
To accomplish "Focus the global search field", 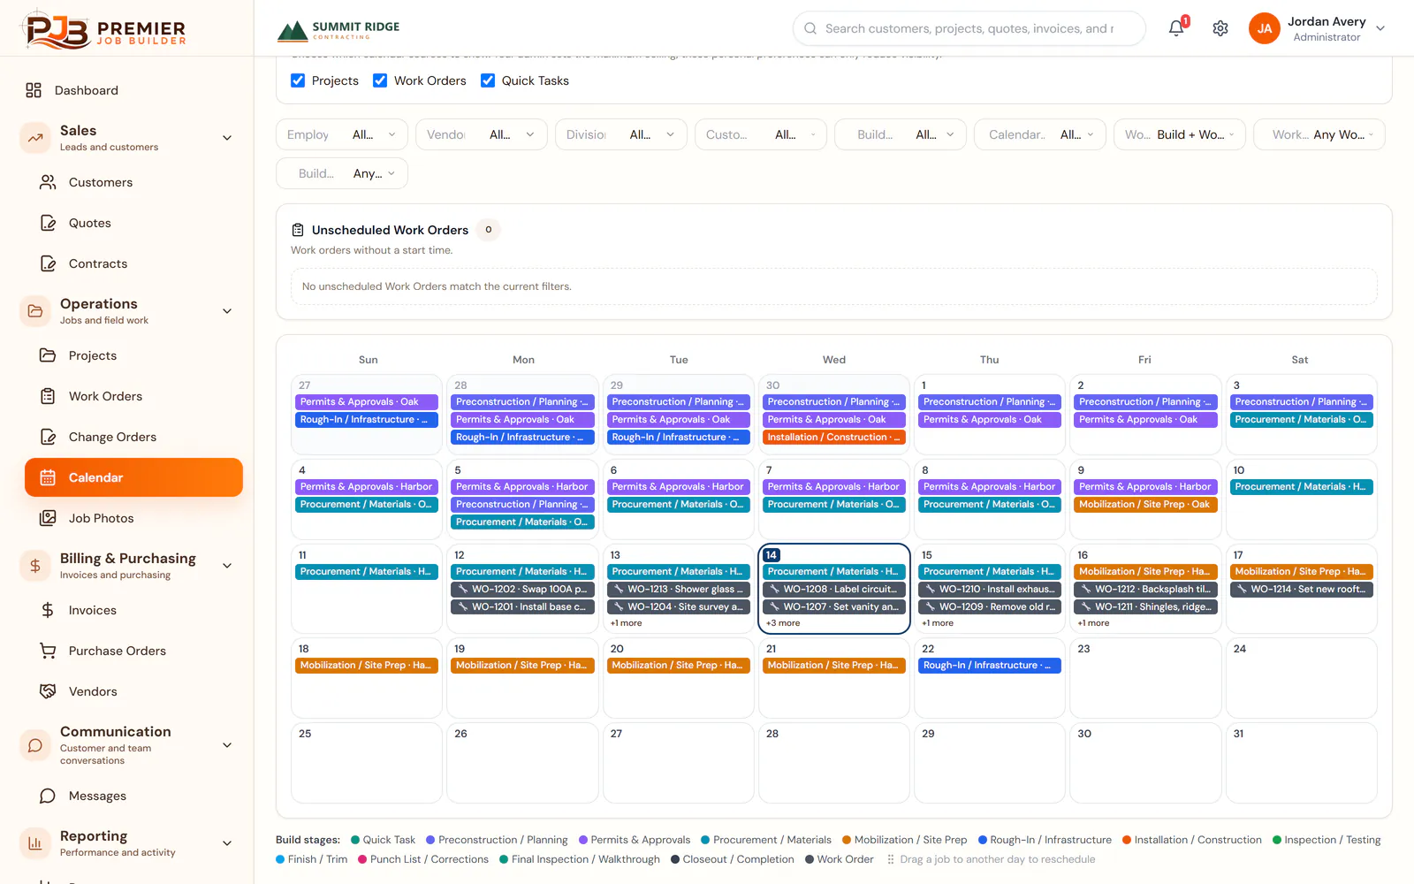I will click(969, 28).
